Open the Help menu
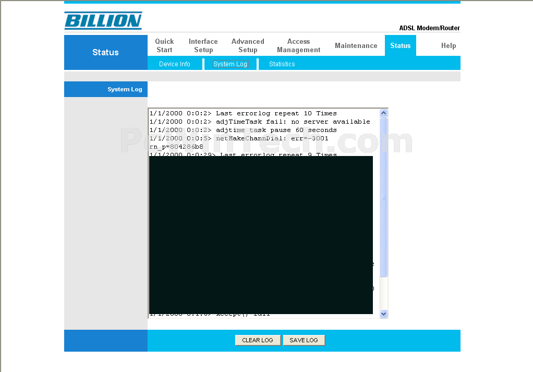This screenshot has width=533, height=372. 448,45
